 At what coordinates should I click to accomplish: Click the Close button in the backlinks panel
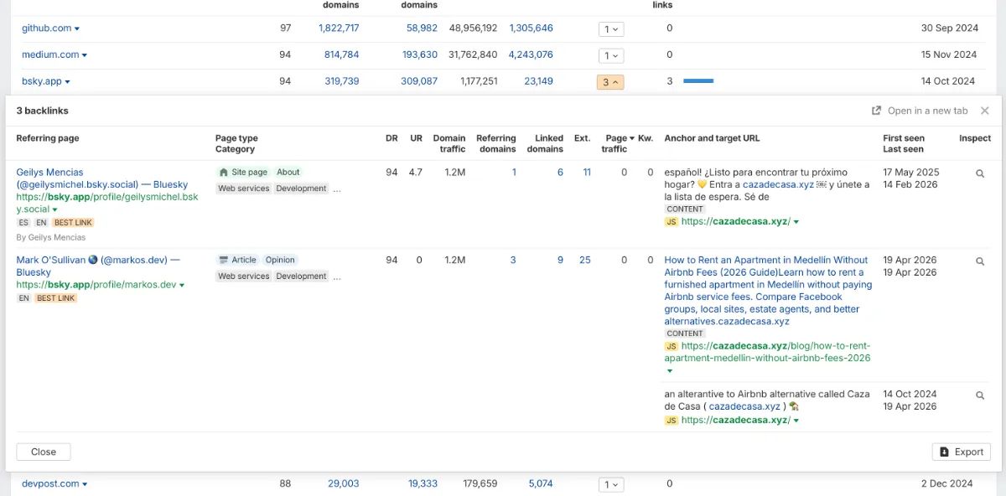point(44,452)
